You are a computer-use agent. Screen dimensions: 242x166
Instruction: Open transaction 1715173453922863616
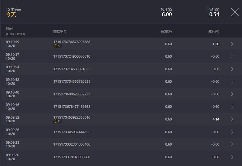coord(72,117)
